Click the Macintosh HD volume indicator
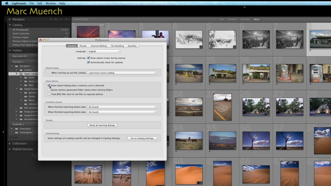Image resolution: width=331 pixels, height=186 pixels. tap(11, 56)
